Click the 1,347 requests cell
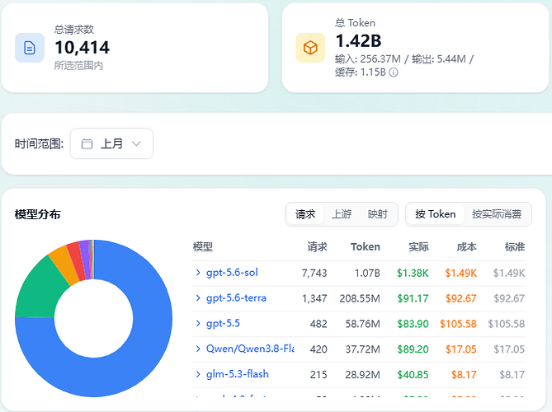Viewport: 552px width, 412px height. [314, 298]
